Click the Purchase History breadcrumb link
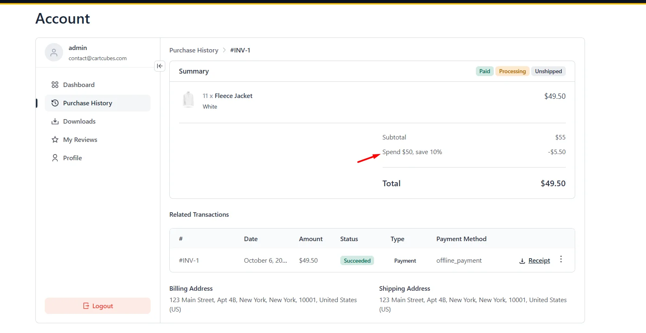 [194, 50]
